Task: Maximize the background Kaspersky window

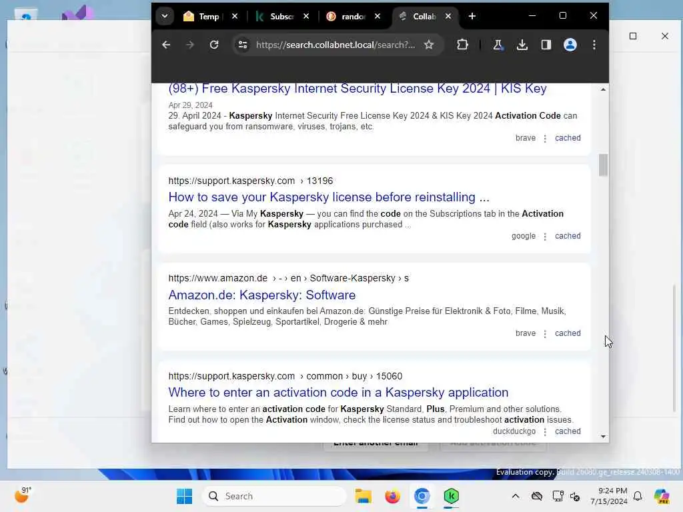Action: pos(633,36)
